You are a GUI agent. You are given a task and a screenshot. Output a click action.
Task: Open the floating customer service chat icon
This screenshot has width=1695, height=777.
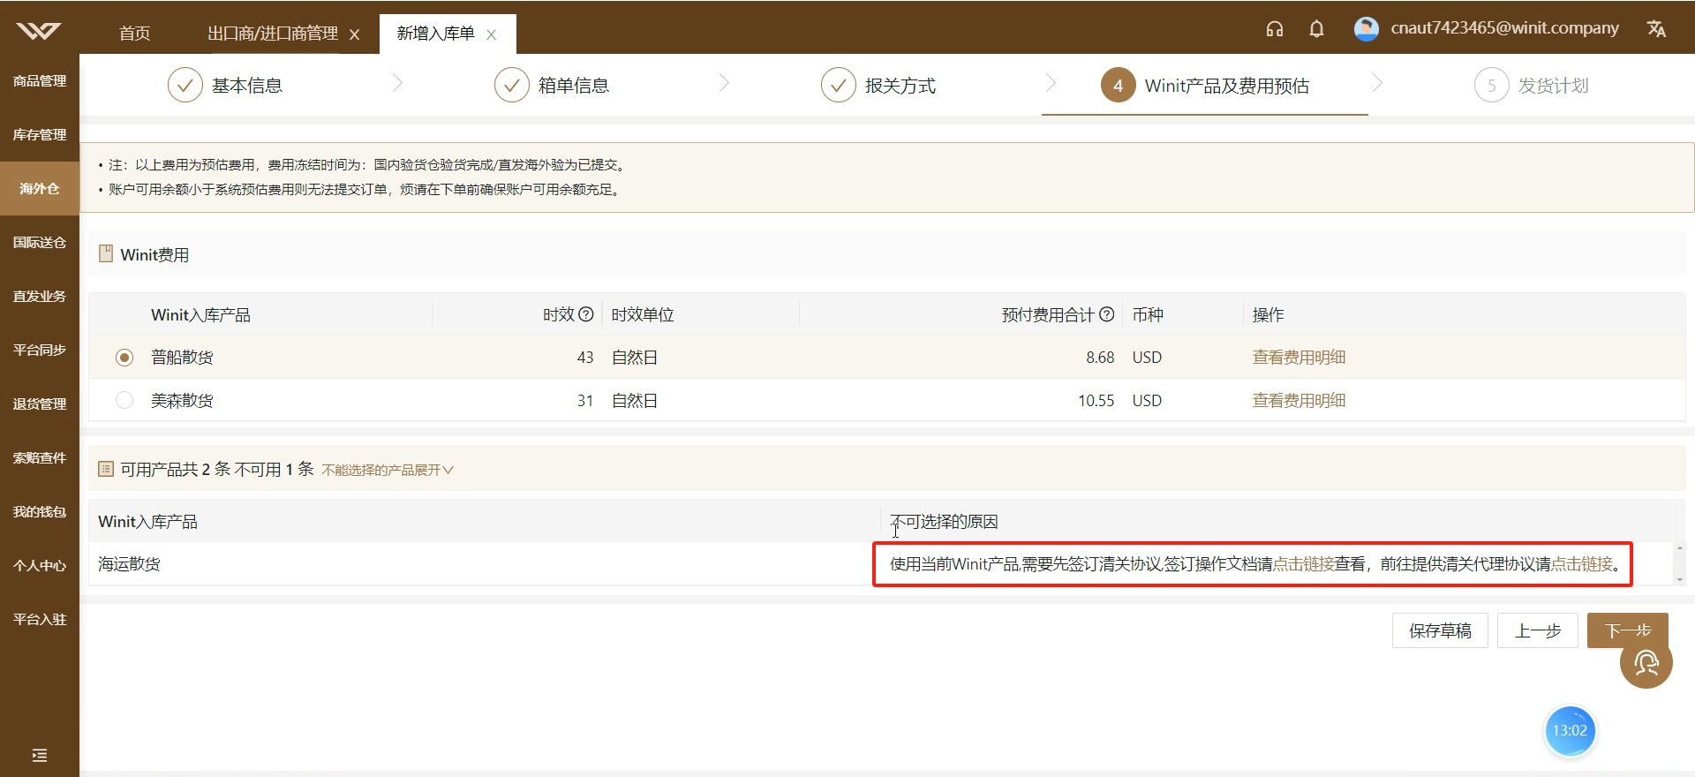pyautogui.click(x=1646, y=662)
